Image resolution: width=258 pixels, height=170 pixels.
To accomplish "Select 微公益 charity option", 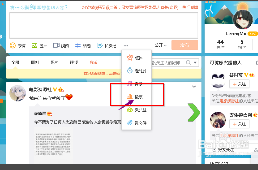I will [x=136, y=110].
